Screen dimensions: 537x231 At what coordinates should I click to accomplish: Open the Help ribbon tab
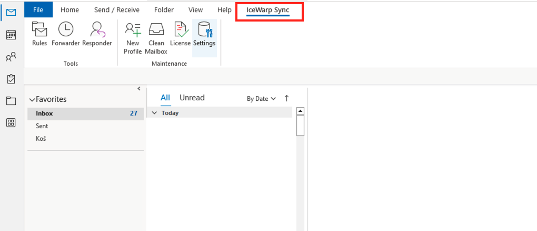[x=224, y=10]
